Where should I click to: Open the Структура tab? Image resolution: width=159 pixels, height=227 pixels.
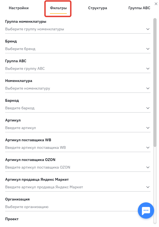(98, 8)
